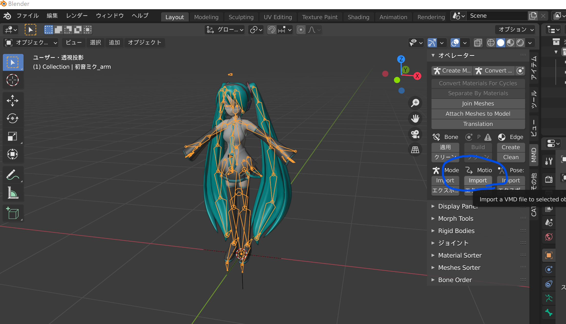The width and height of the screenshot is (566, 324).
Task: Open the ファイル menu
Action: click(28, 16)
